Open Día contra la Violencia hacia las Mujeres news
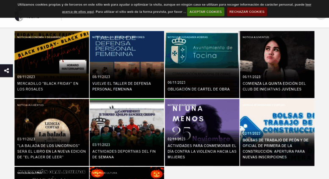This screenshot has width=329, height=179. 202,151
